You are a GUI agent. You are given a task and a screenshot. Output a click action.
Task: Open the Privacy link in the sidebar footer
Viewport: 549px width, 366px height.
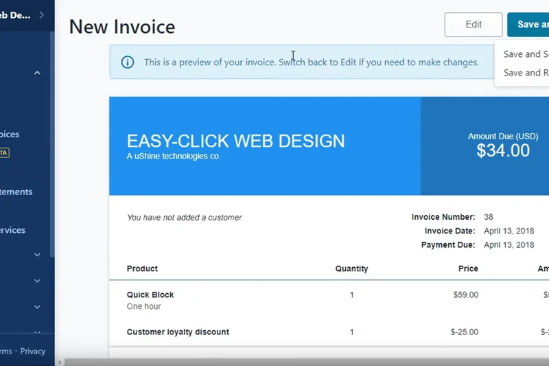[x=33, y=351]
